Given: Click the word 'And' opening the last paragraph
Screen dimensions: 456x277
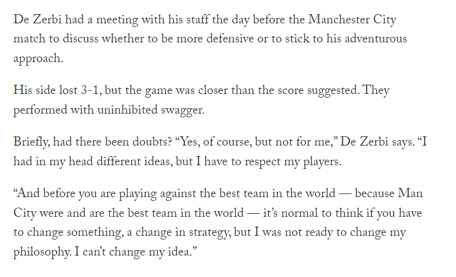Looking at the screenshot, I should pyautogui.click(x=28, y=193).
